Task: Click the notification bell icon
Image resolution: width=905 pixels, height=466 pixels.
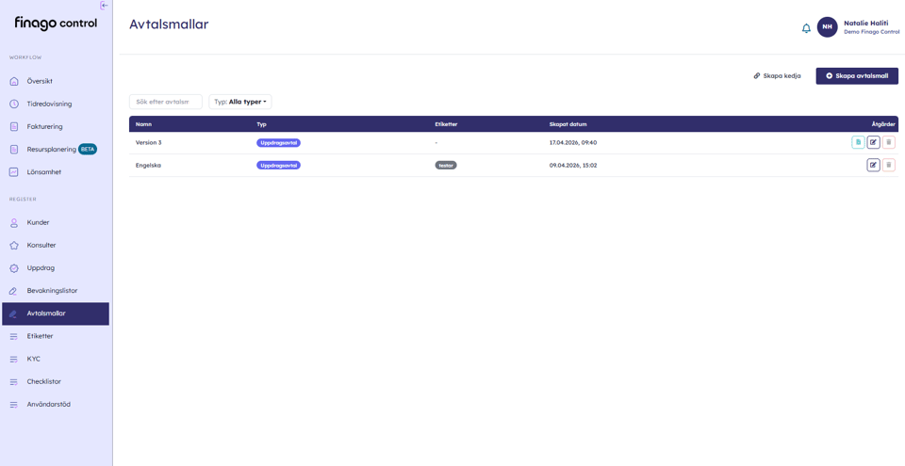Action: click(806, 28)
